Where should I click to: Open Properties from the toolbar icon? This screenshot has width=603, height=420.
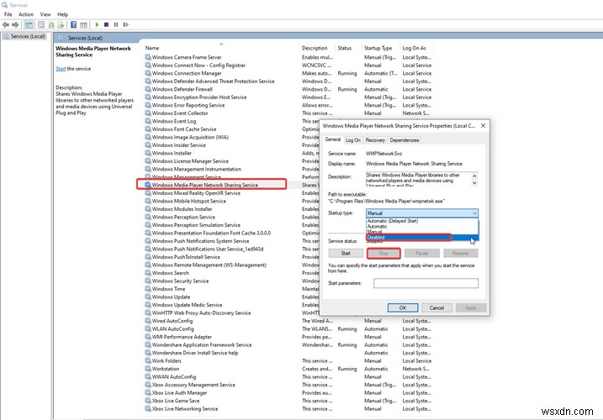[x=41, y=24]
